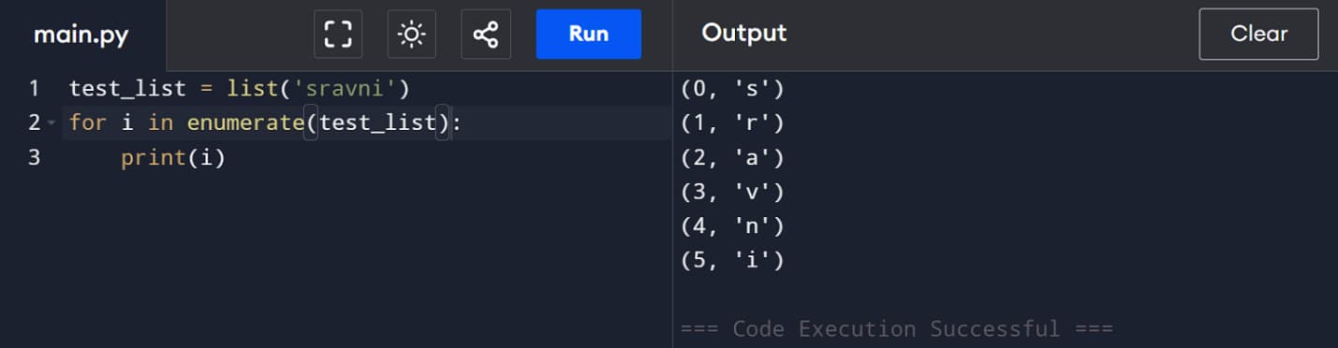Click output line (0, 's')
The height and width of the screenshot is (348, 1338).
tap(732, 89)
